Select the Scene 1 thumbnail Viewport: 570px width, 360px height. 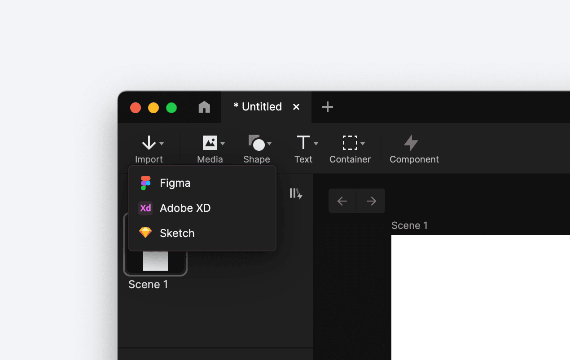(x=155, y=260)
